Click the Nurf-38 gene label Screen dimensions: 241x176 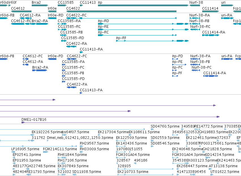[196, 3]
